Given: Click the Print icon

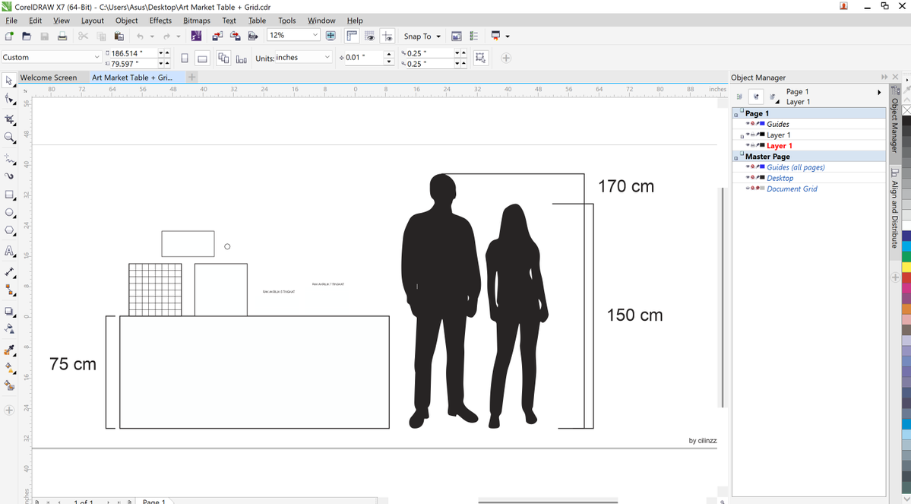Looking at the screenshot, I should tap(62, 36).
